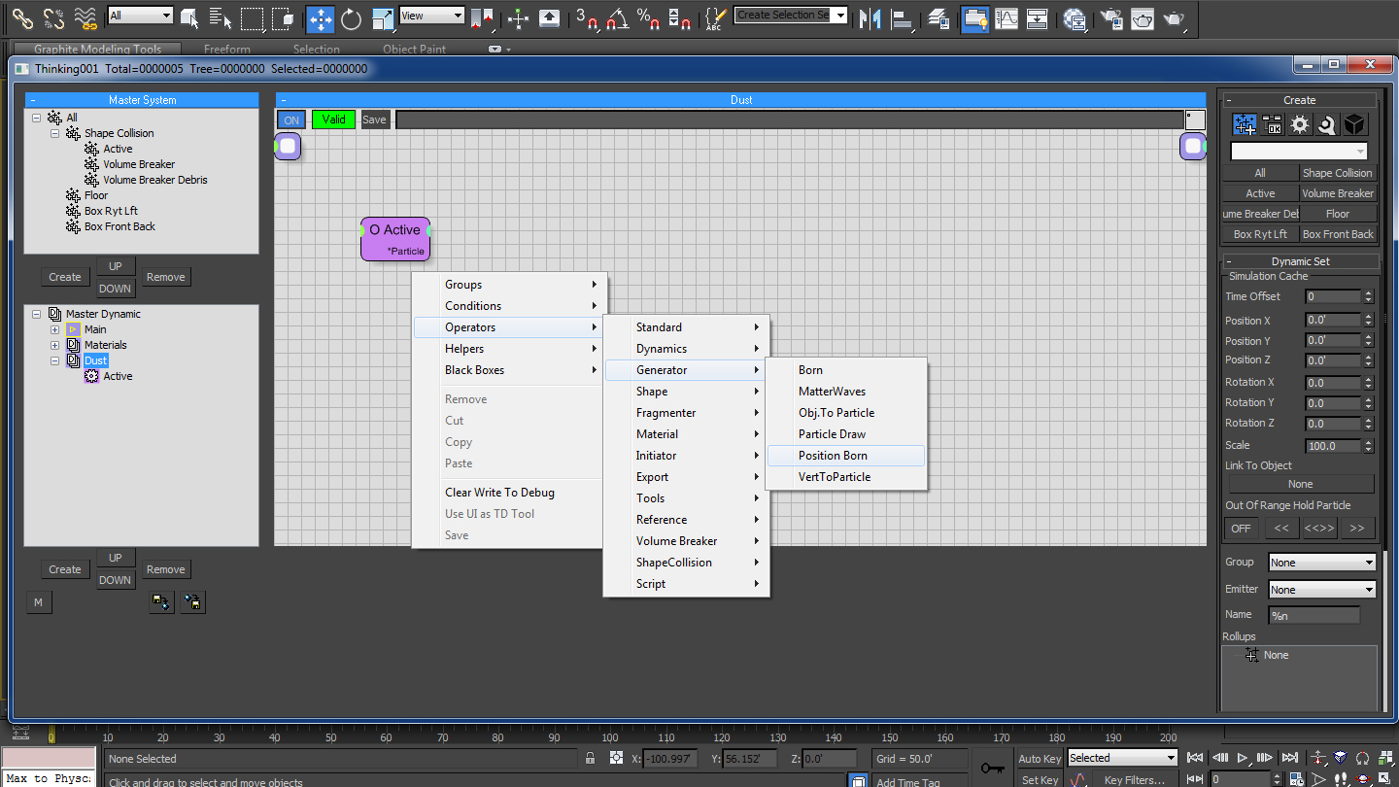Expand the Main node in Master Dynamic
Image resolution: width=1399 pixels, height=787 pixels.
[x=55, y=329]
